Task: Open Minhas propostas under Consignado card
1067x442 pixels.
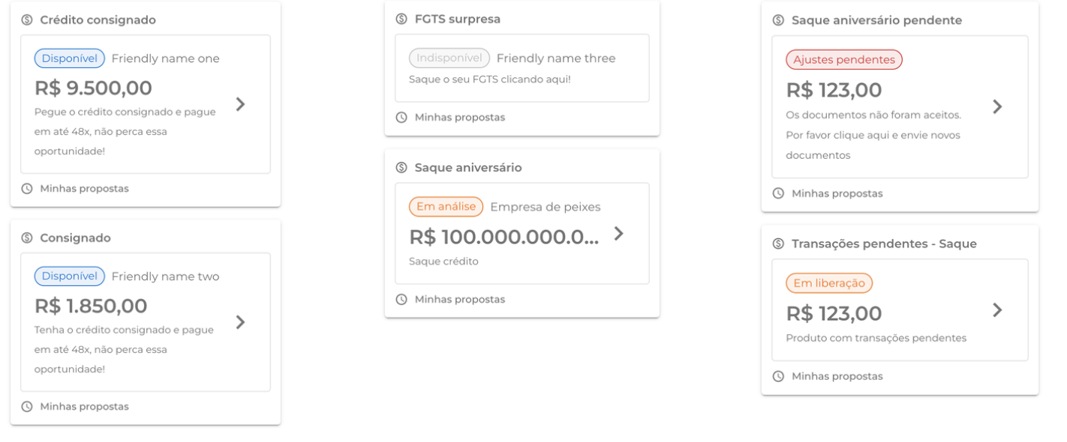Action: pyautogui.click(x=84, y=407)
